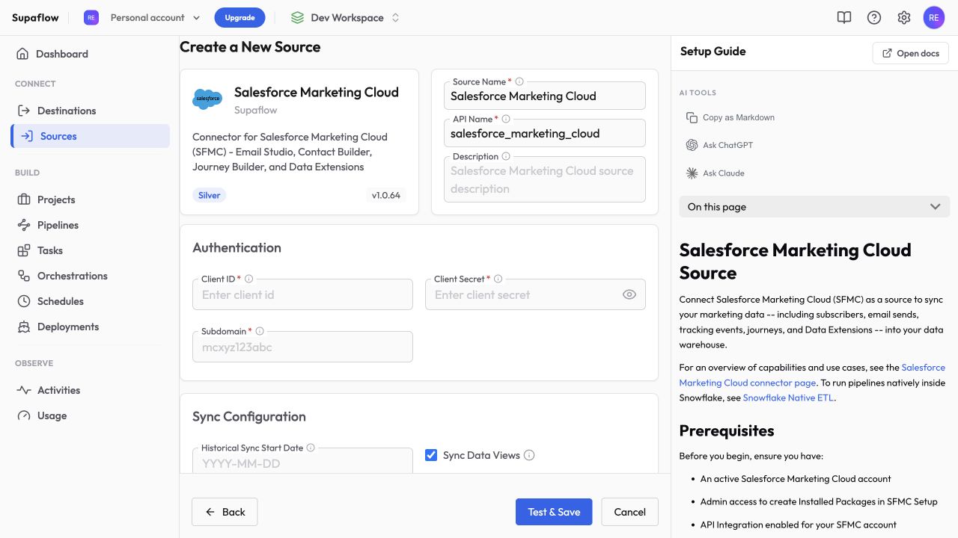Click the Client Secret info icon
Viewport: 958px width, 538px height.
[498, 279]
